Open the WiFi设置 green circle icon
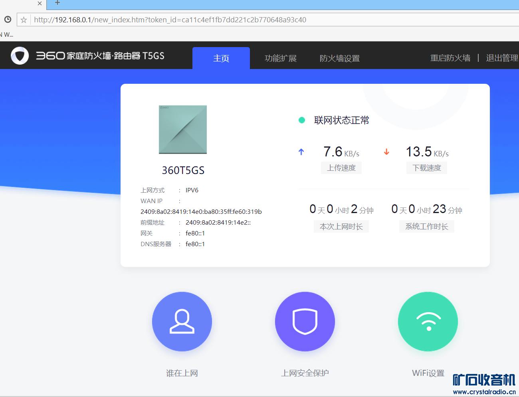The image size is (519, 397). 428,322
